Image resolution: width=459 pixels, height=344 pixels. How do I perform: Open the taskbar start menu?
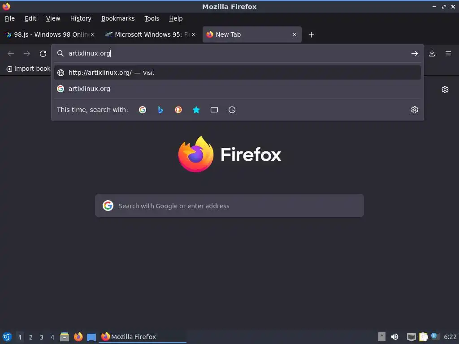[7, 337]
